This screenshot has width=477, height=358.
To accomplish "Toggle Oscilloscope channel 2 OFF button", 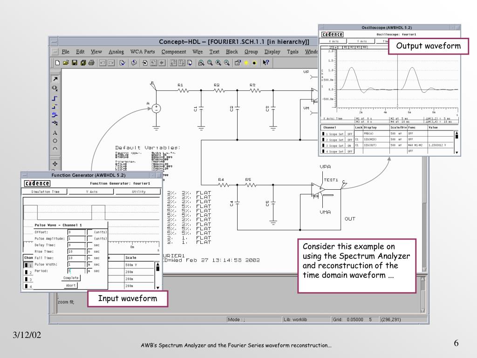I will [350, 140].
